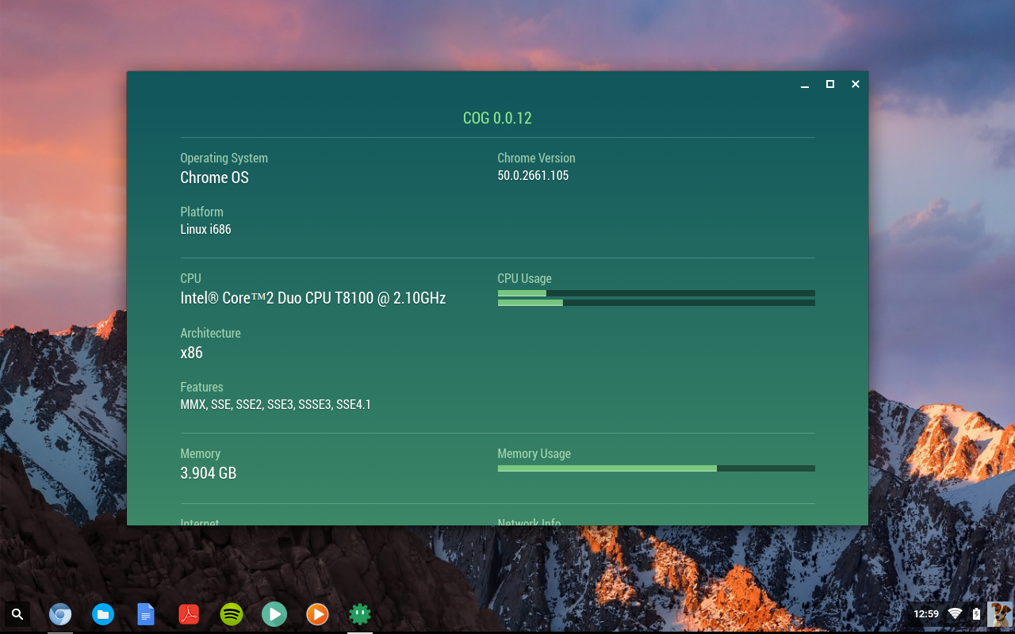1015x634 pixels.
Task: Minimize the COG window
Action: point(805,84)
